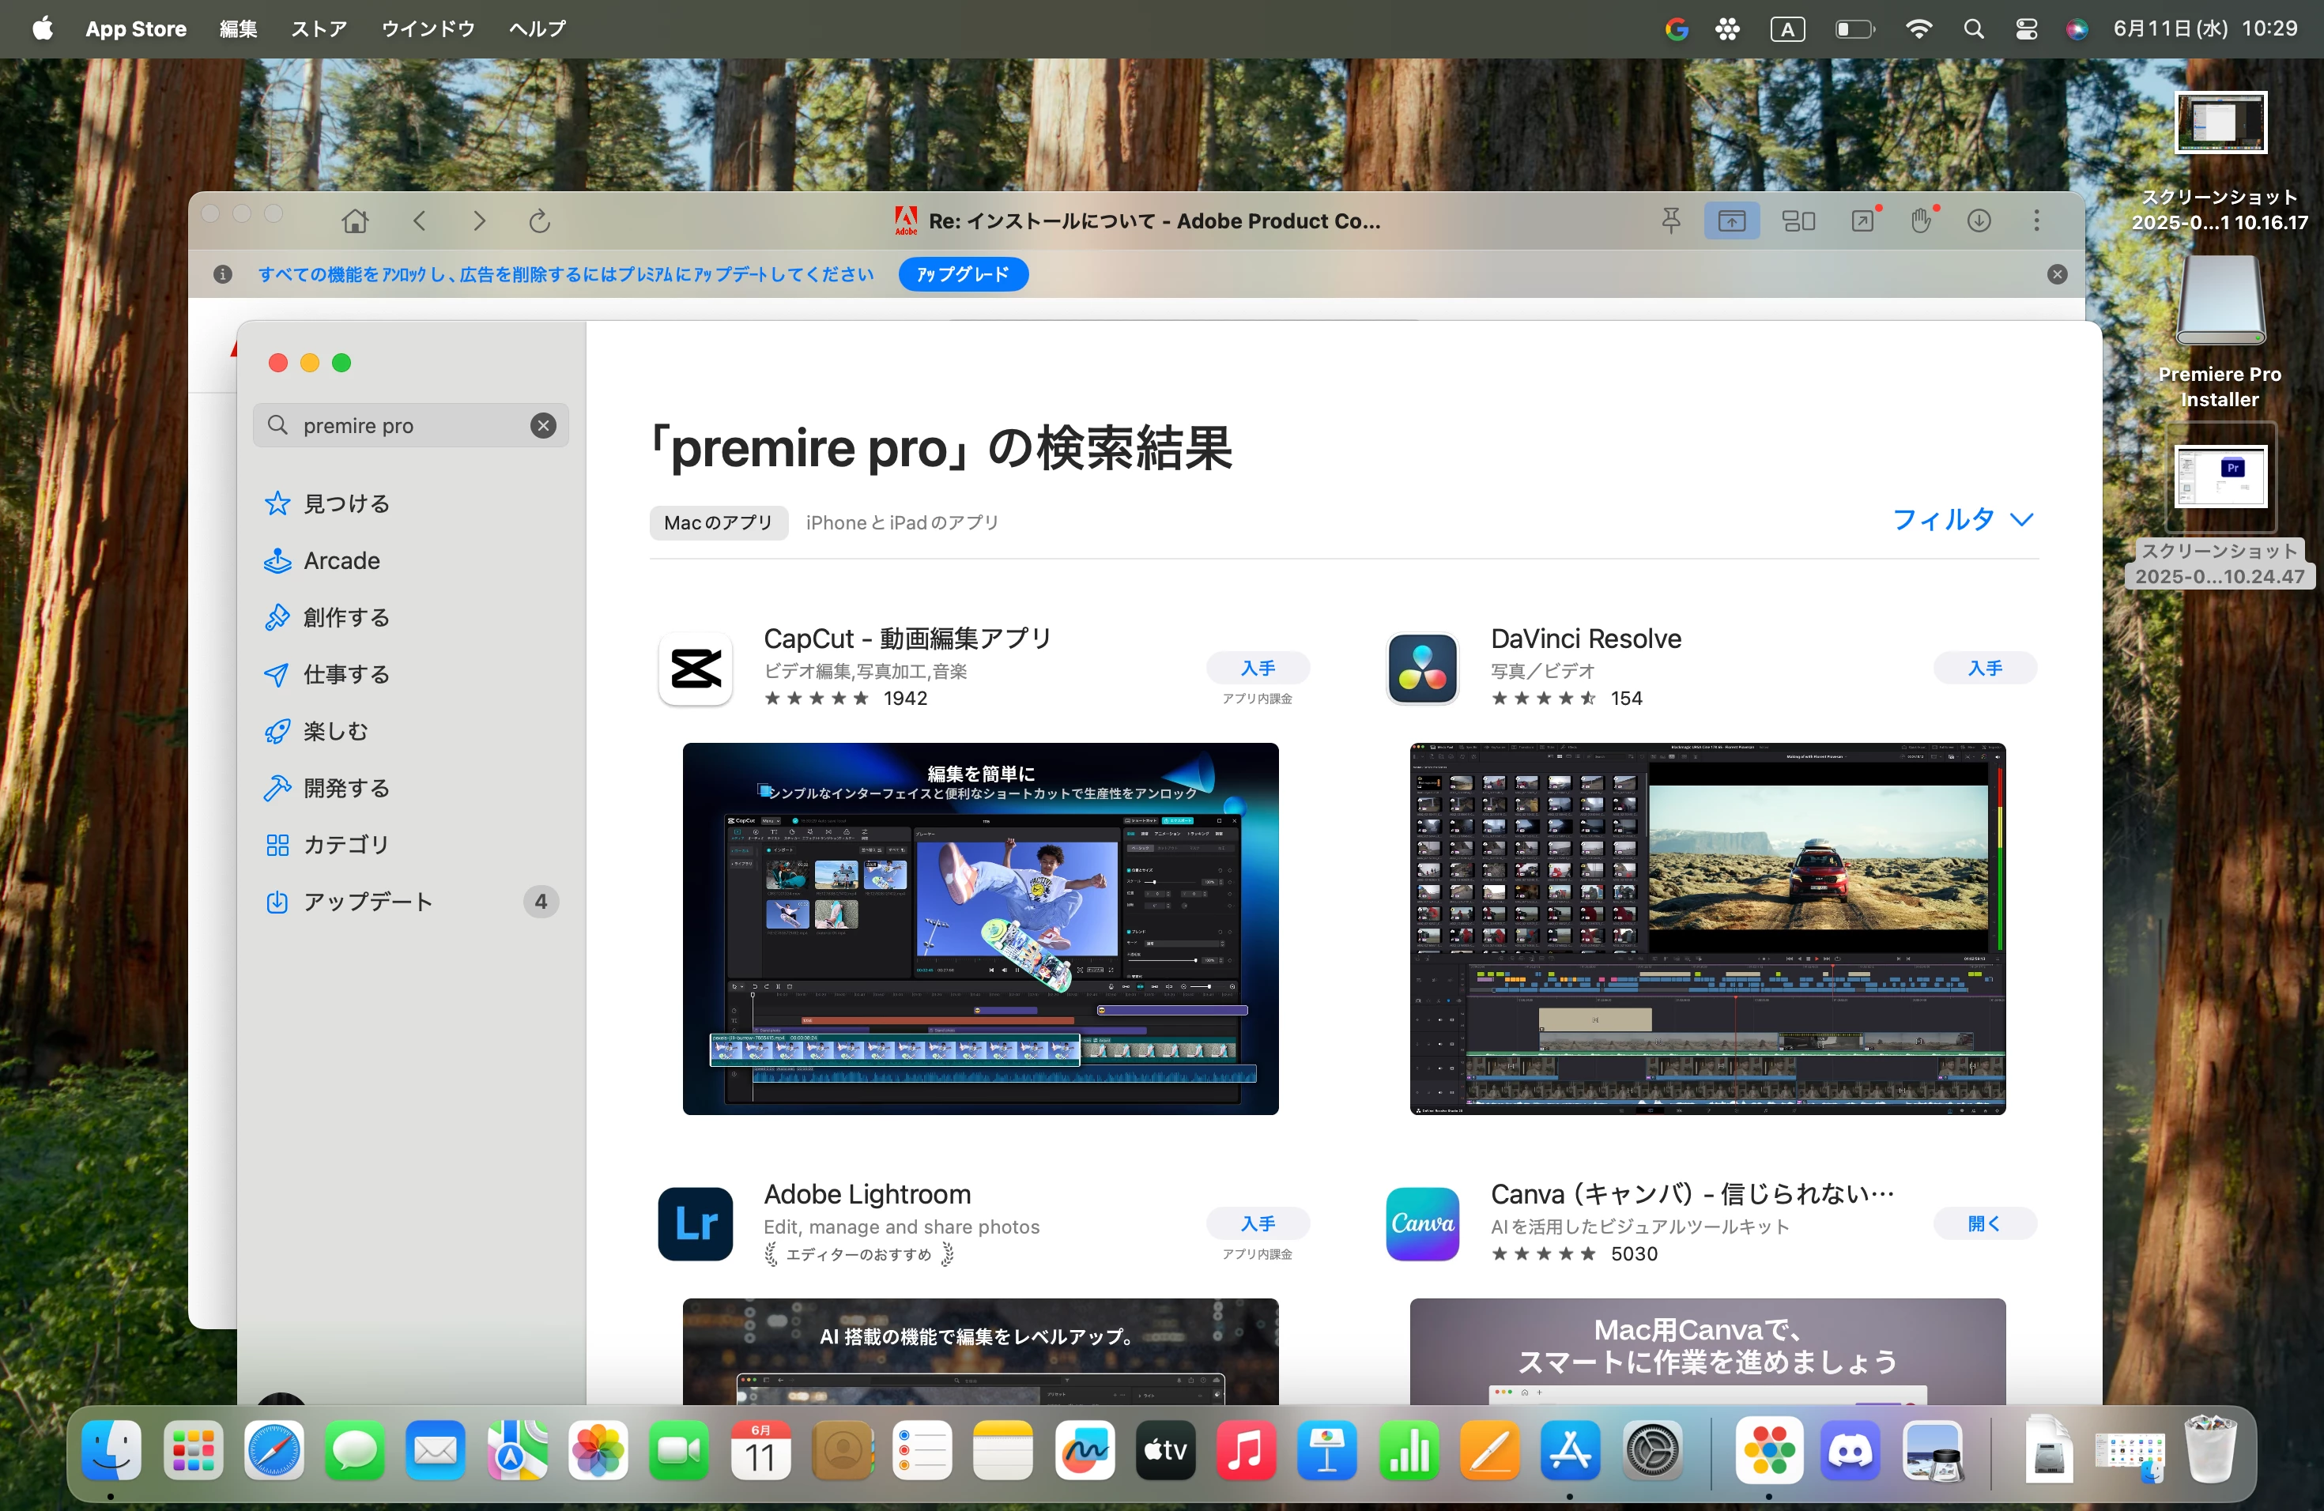The height and width of the screenshot is (1511, 2324).
Task: Click the CapCut app icon
Action: click(696, 669)
